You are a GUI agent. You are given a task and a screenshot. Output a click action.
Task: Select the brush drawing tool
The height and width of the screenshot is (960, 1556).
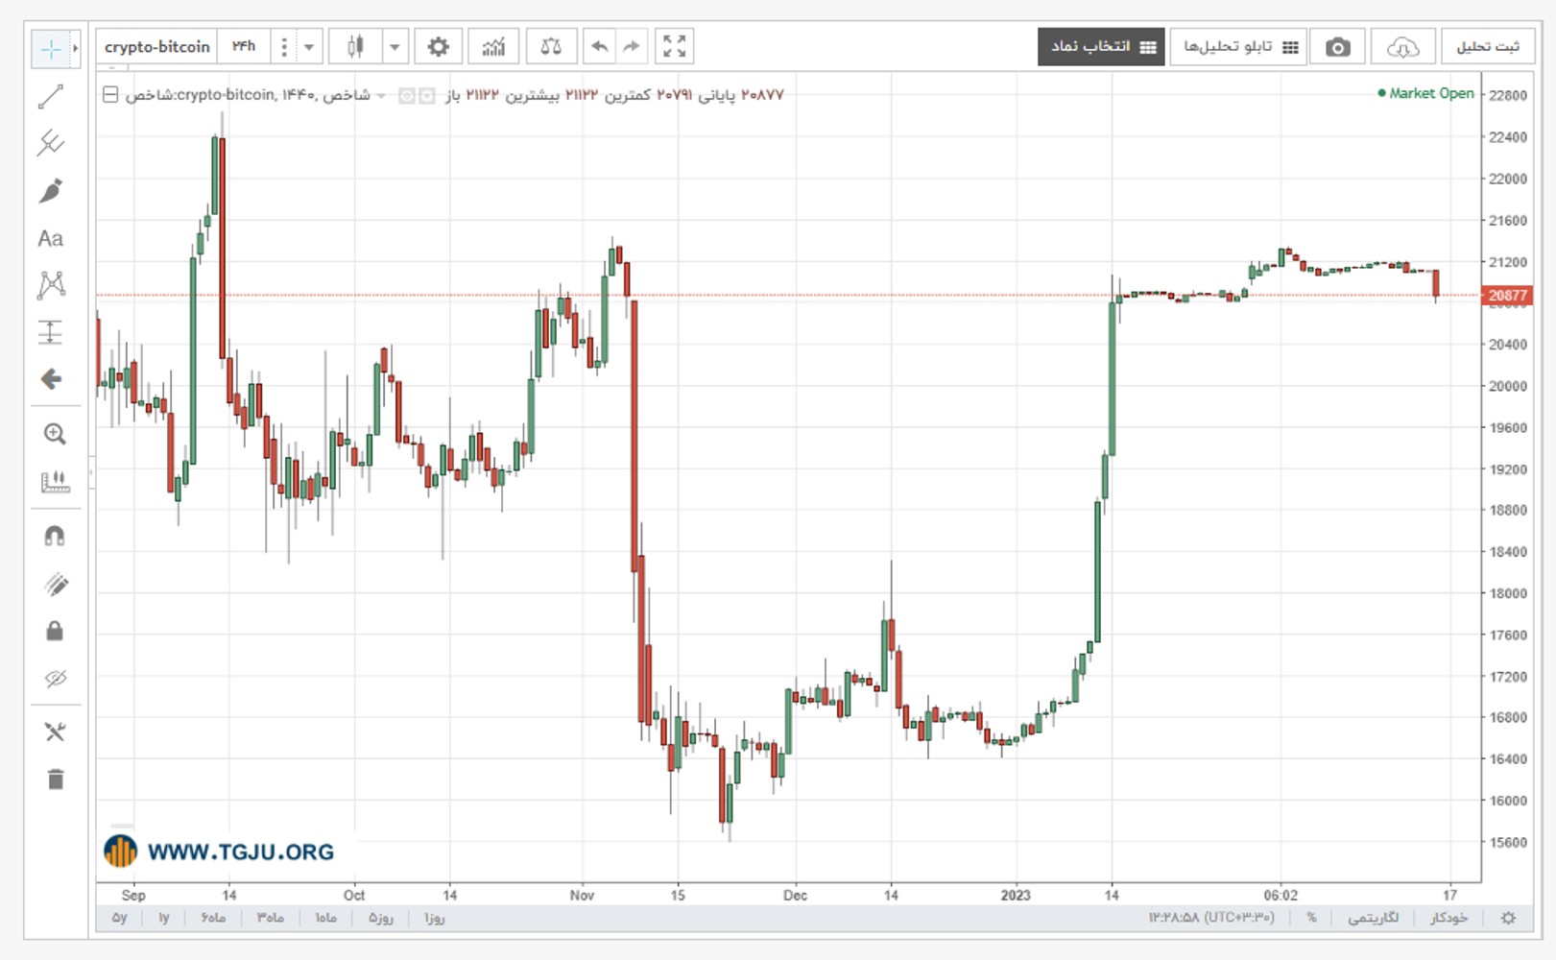pos(51,190)
